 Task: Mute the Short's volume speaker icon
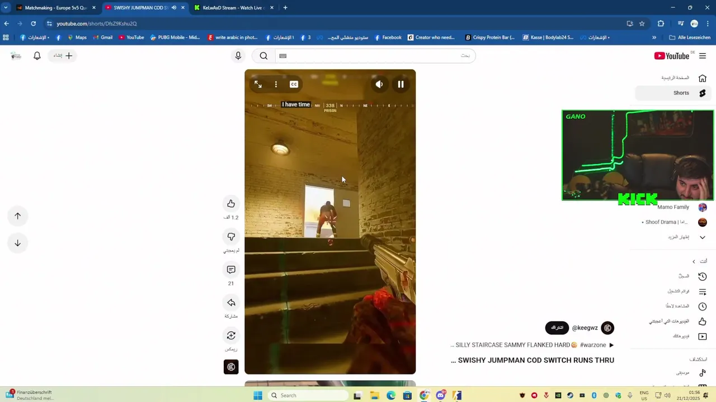pos(379,84)
